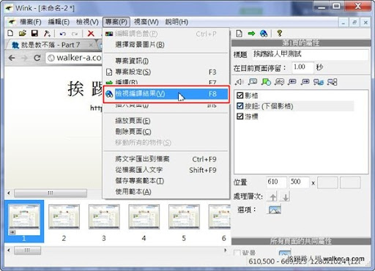Click the red X delete icon
This screenshot has height=271, width=375.
[91, 33]
